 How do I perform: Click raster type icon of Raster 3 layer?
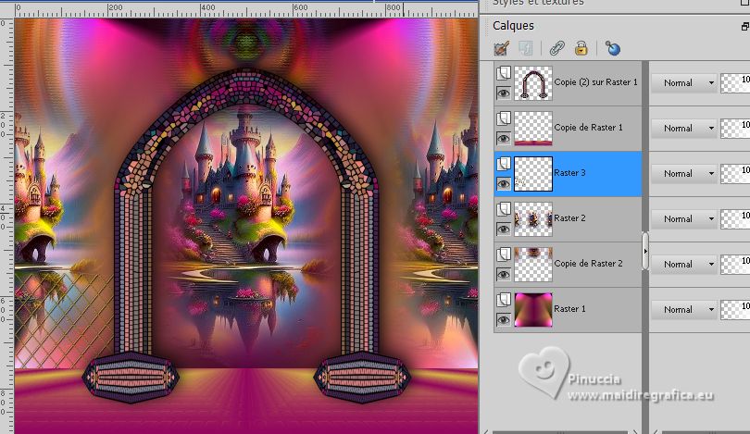[503, 164]
